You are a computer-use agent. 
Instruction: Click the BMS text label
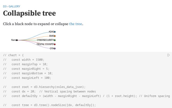51,36
